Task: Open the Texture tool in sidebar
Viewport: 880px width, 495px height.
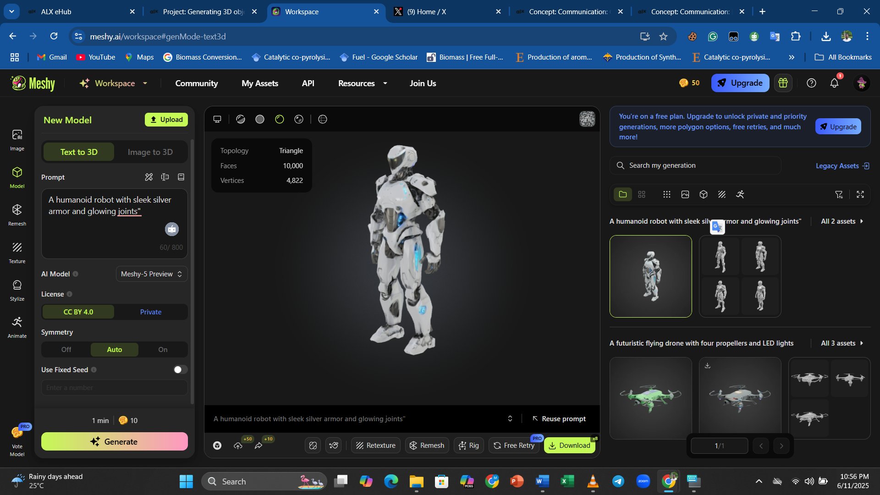Action: (x=17, y=252)
